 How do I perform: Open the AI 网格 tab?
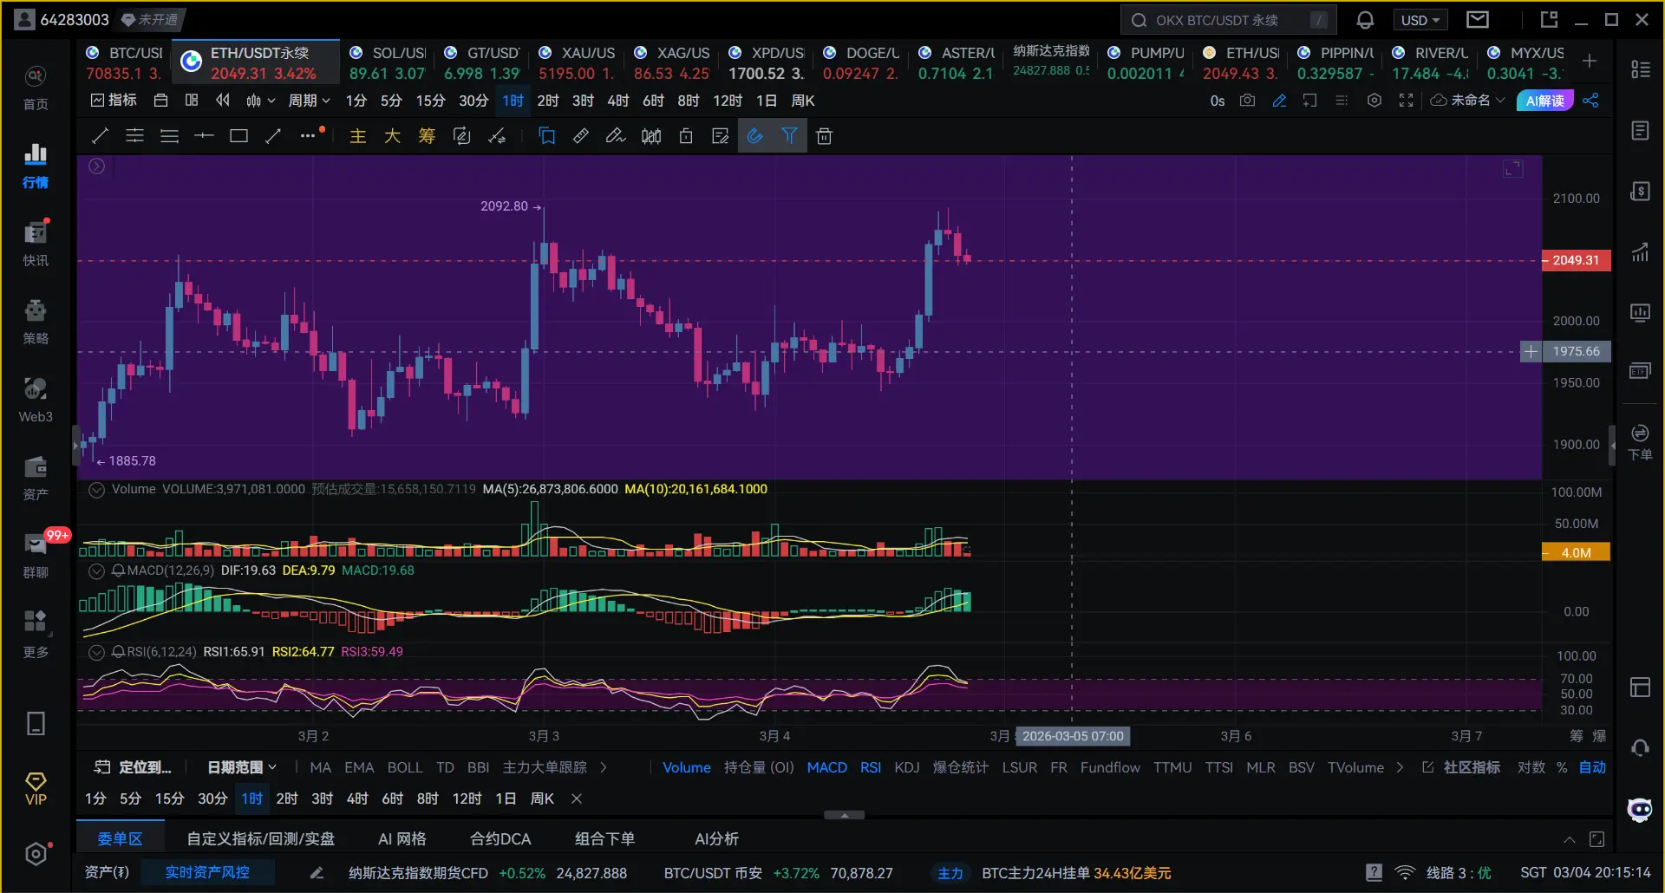click(402, 838)
